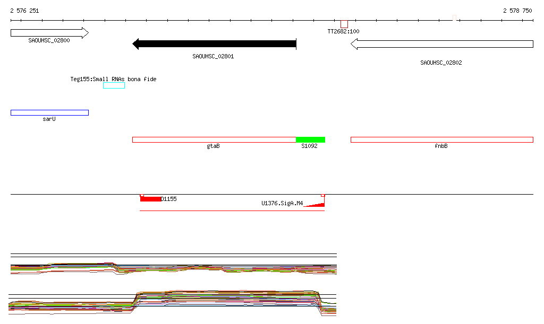
Task: Click the D1155 label text
Action: [x=169, y=199]
